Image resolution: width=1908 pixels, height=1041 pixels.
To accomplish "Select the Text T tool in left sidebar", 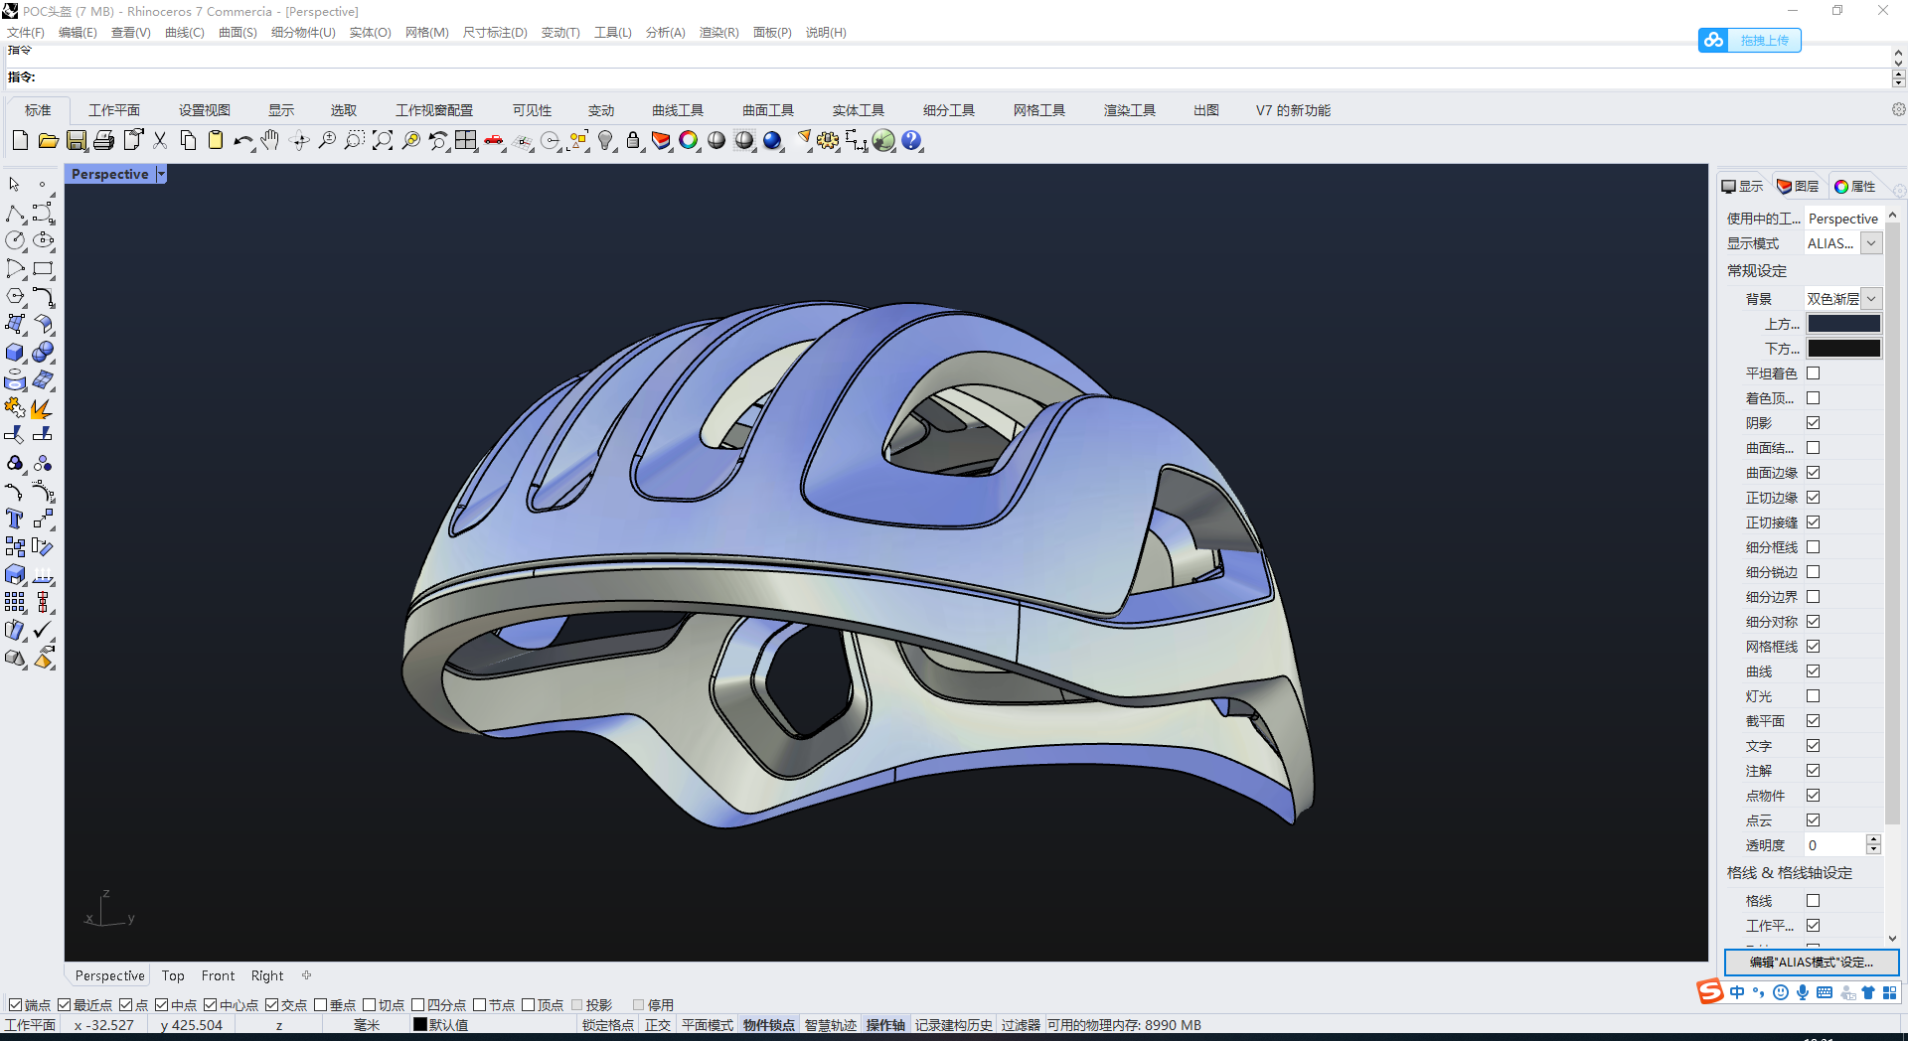I will pyautogui.click(x=15, y=519).
